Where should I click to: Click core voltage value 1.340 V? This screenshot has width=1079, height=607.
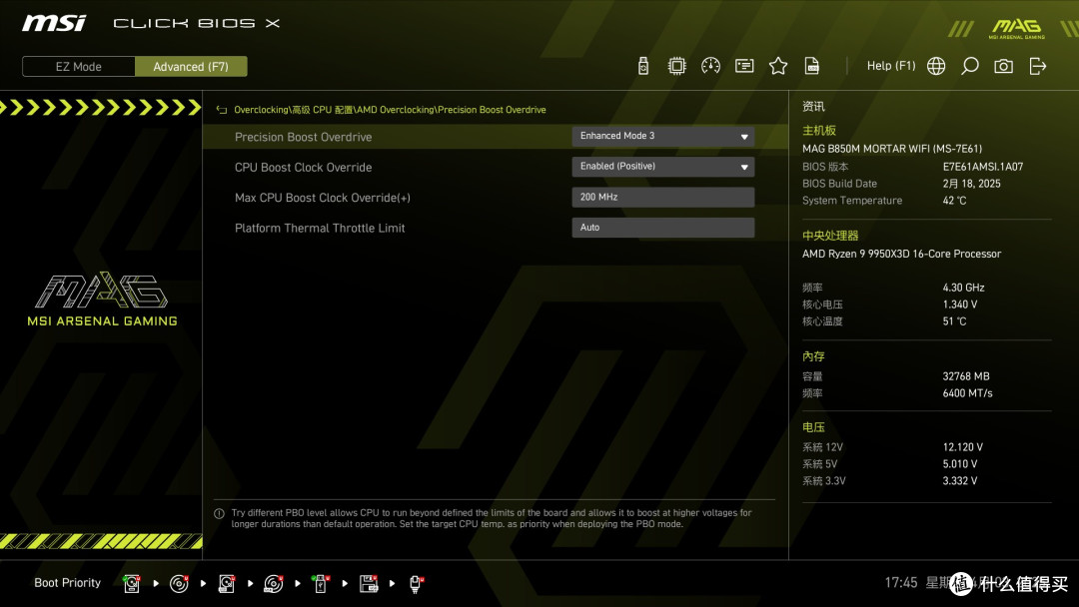tap(960, 304)
